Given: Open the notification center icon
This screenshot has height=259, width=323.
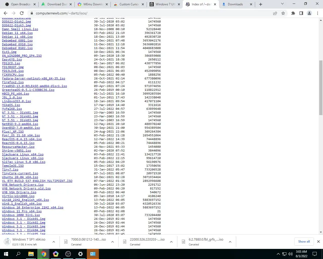Looking at the screenshot, I should coord(315,254).
